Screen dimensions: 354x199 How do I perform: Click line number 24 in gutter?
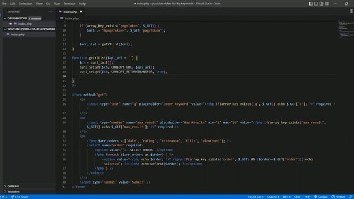(64, 95)
